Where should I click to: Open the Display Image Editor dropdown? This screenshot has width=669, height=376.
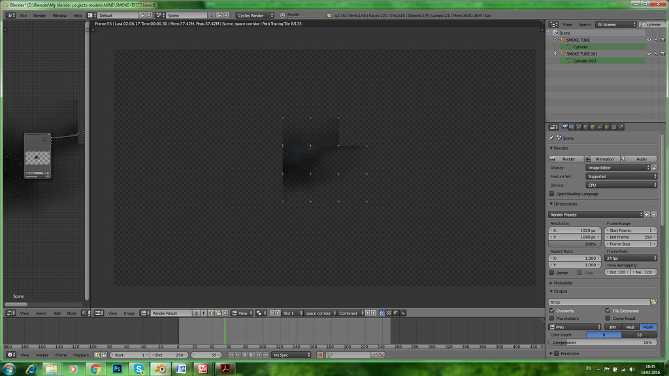click(x=618, y=168)
